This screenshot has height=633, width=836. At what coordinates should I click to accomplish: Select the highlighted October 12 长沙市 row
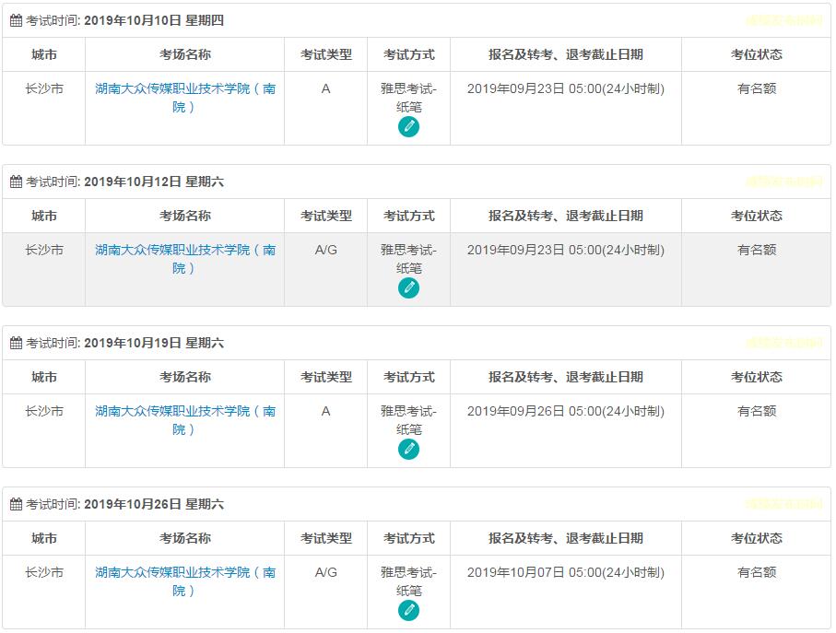tap(43, 250)
